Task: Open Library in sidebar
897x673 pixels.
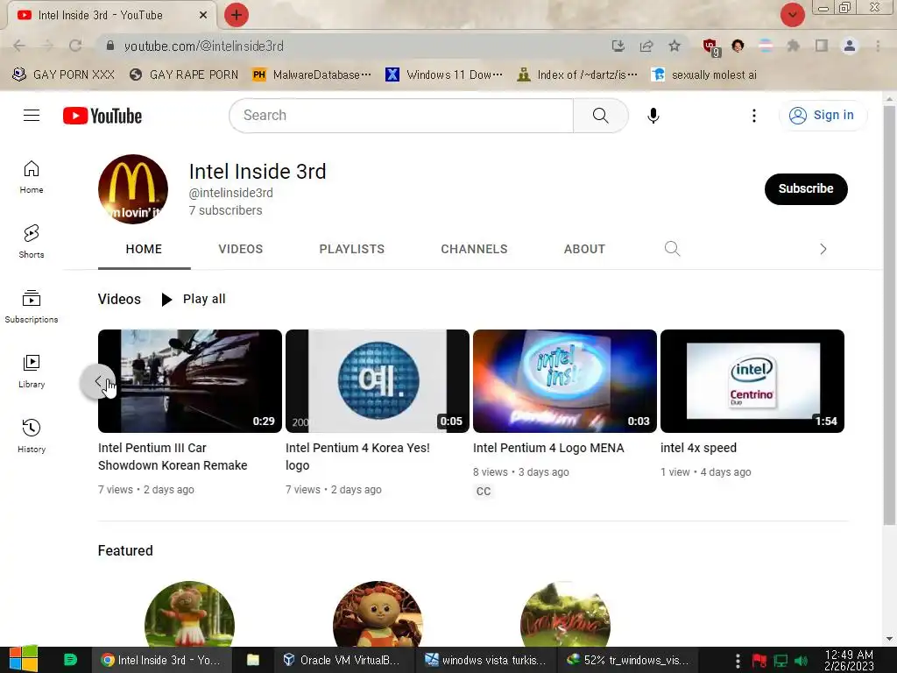Action: (x=32, y=371)
